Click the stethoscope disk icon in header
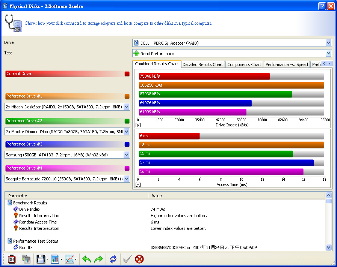The width and height of the screenshot is (337, 267). pos(13,23)
